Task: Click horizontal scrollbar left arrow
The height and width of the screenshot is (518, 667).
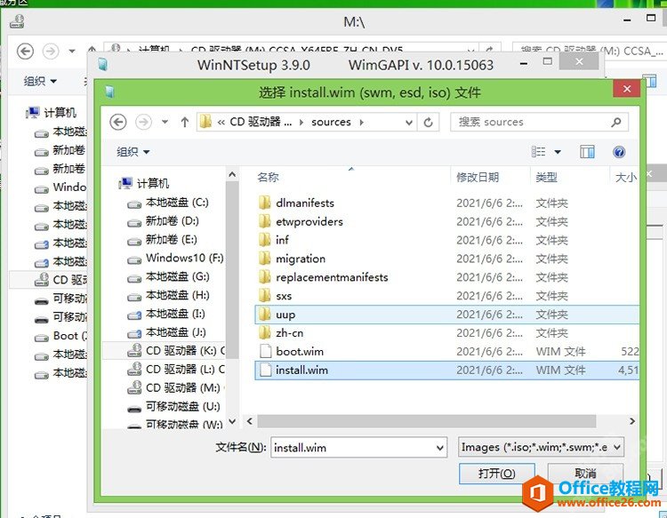Action: (x=250, y=421)
